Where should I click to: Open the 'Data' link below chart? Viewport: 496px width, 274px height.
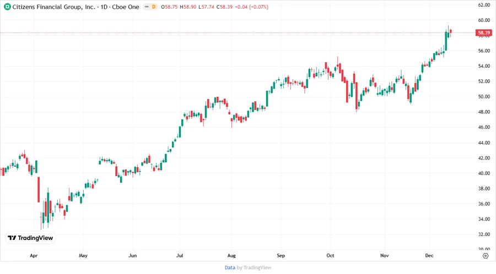[230, 267]
